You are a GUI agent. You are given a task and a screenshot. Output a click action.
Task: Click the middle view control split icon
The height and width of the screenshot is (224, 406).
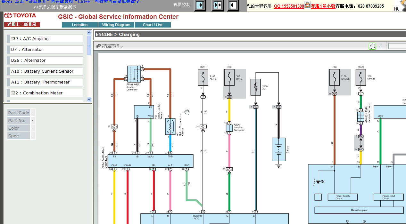(217, 5)
